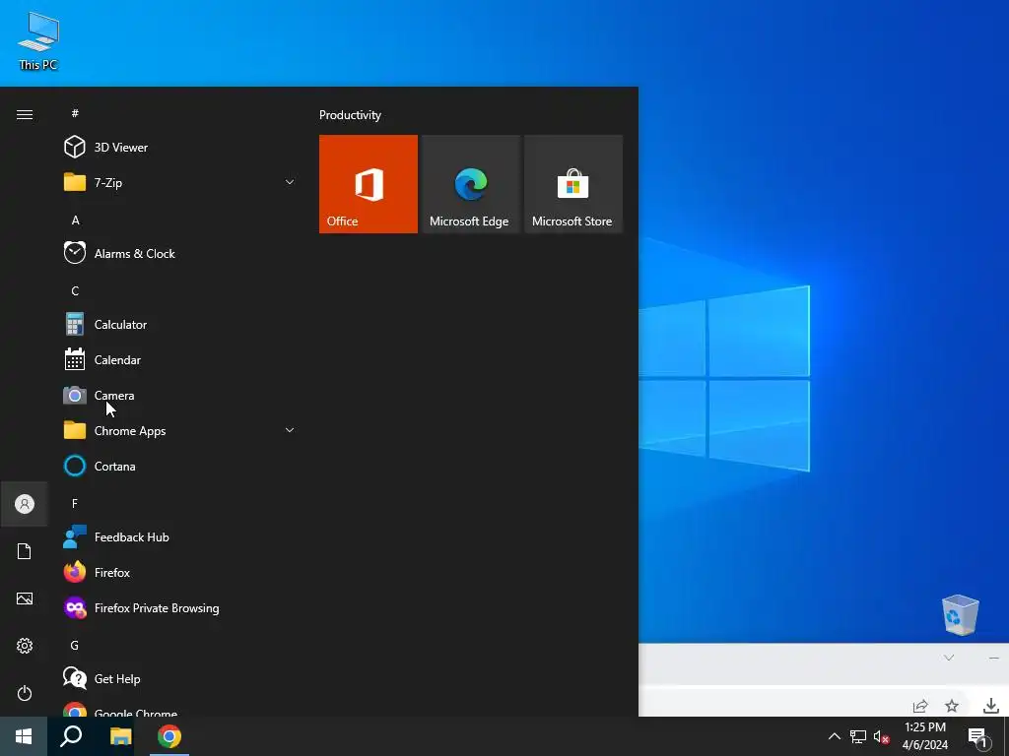
Task: Open Chrome downloads icon
Action: click(x=991, y=706)
